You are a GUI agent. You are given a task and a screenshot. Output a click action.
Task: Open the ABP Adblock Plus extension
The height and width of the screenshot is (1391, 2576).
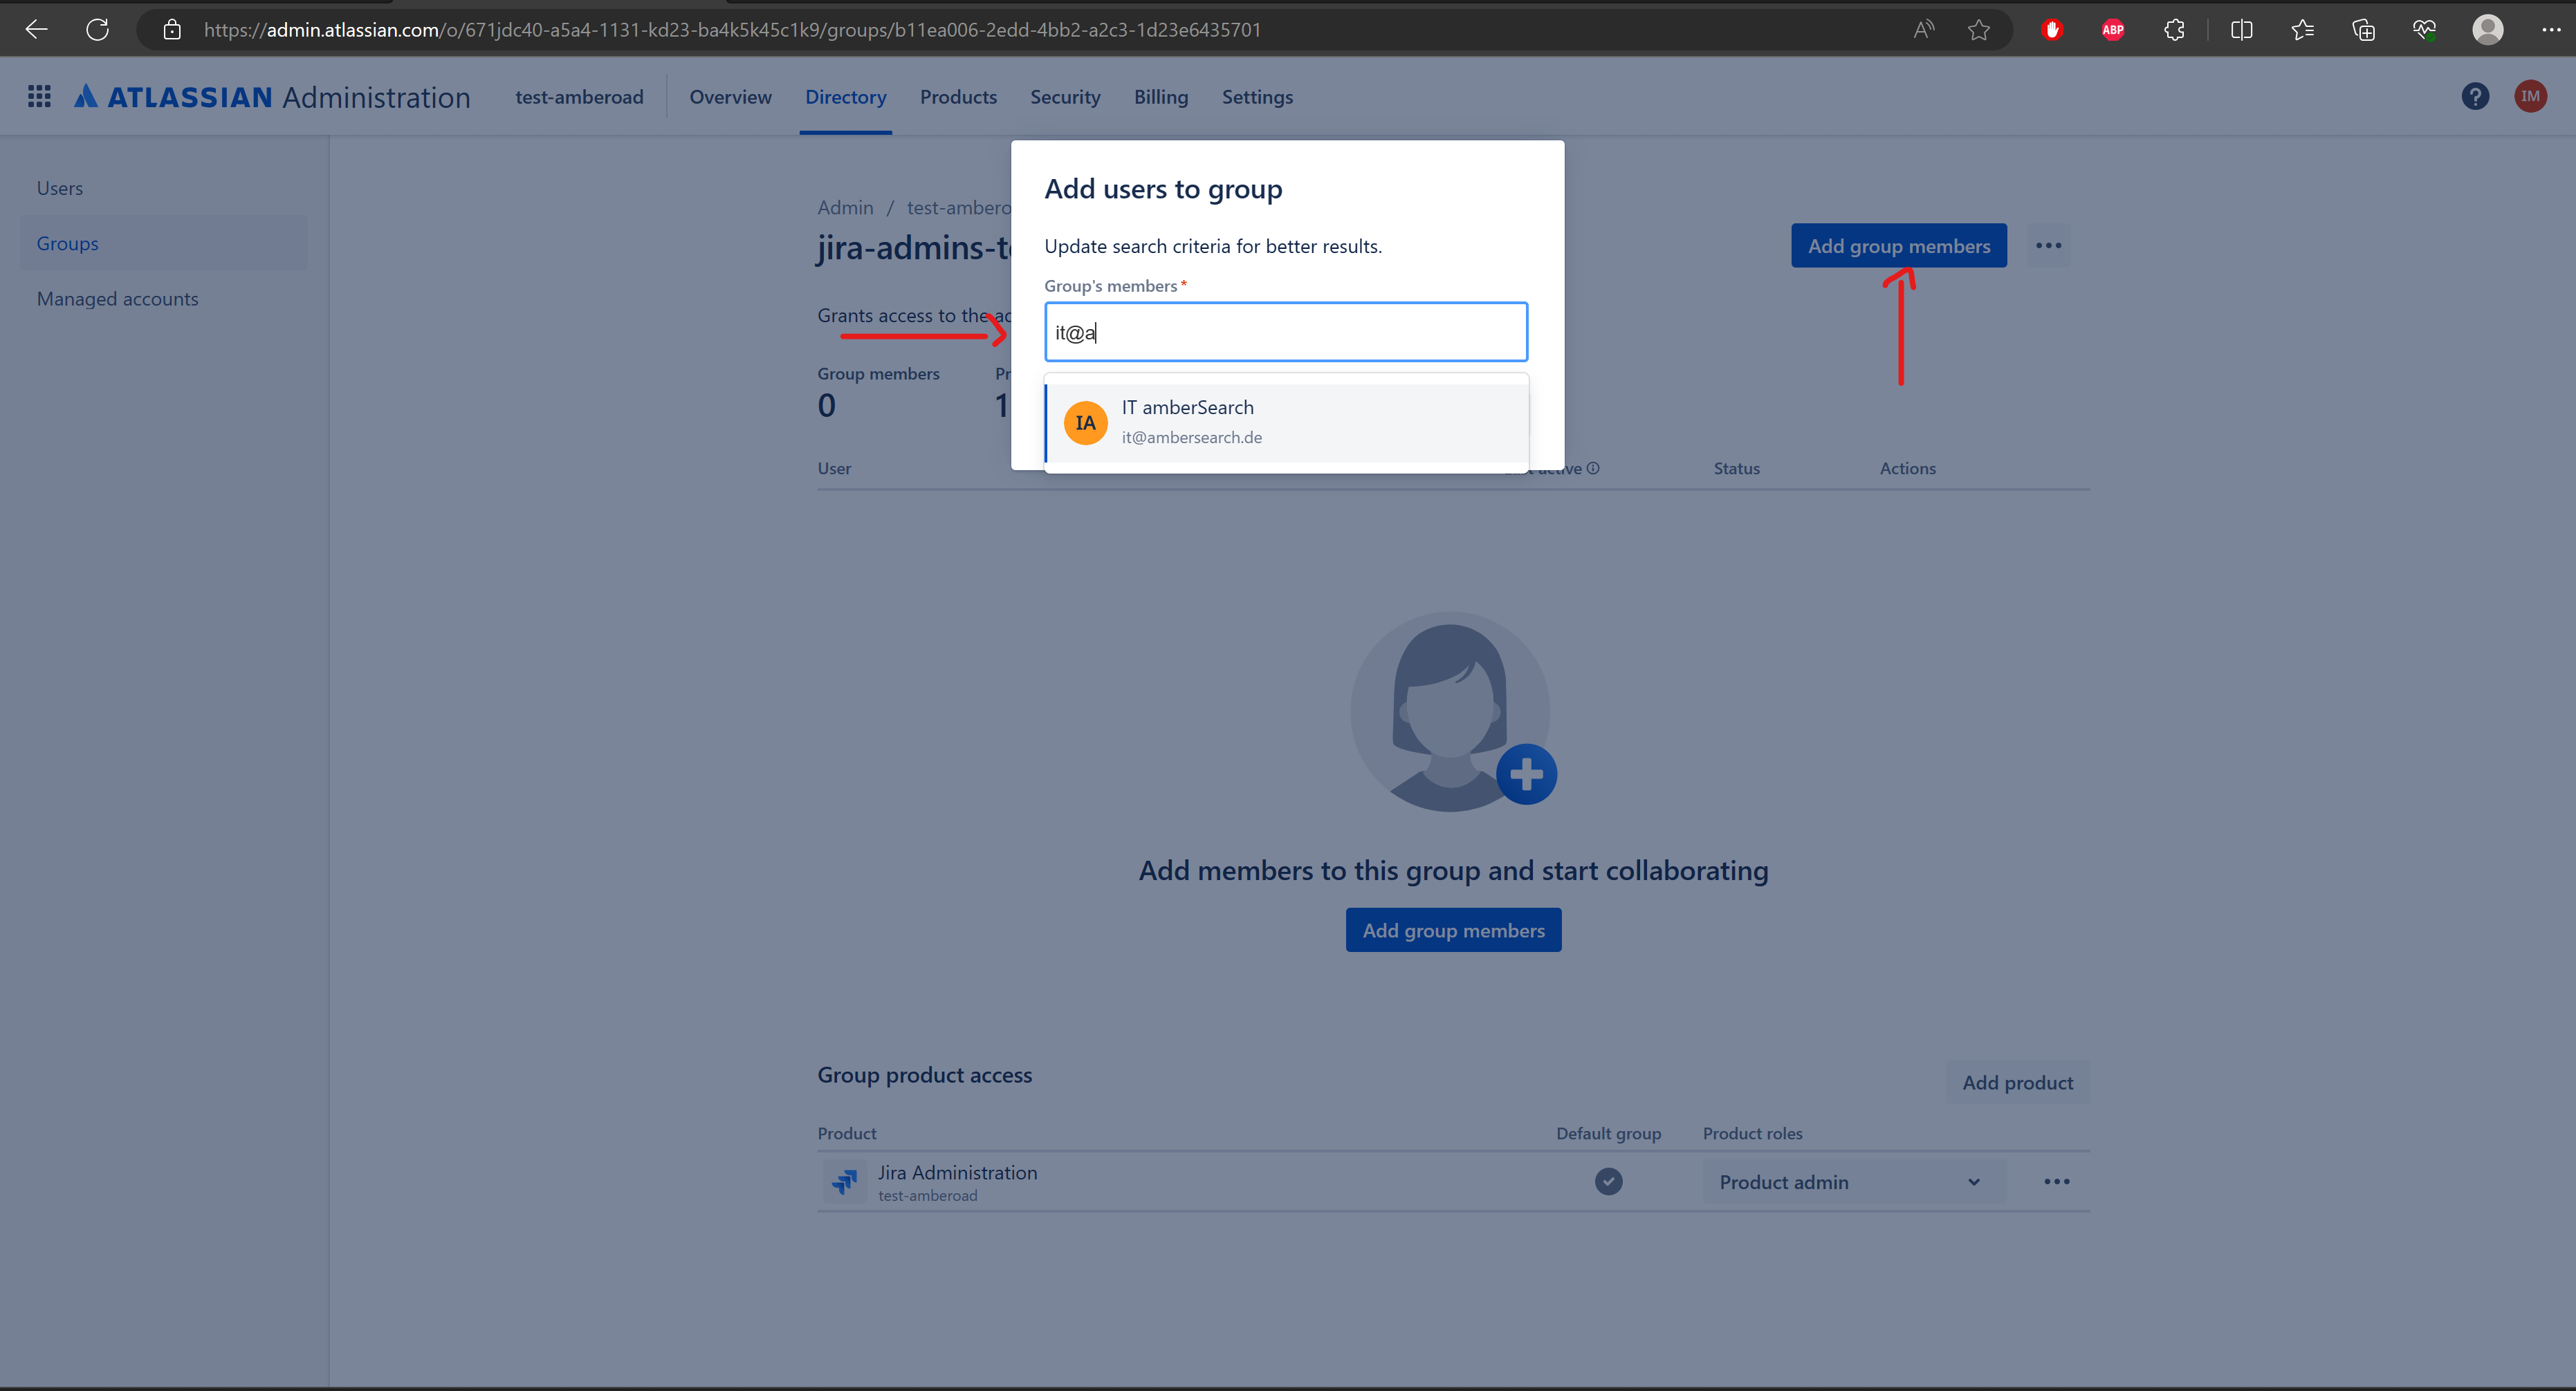coord(2113,30)
